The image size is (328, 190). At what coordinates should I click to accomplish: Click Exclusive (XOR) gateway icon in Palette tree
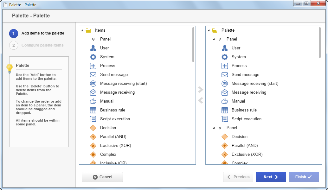pyautogui.click(x=225, y=155)
